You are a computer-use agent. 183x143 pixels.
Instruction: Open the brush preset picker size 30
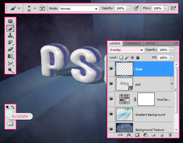[34, 8]
